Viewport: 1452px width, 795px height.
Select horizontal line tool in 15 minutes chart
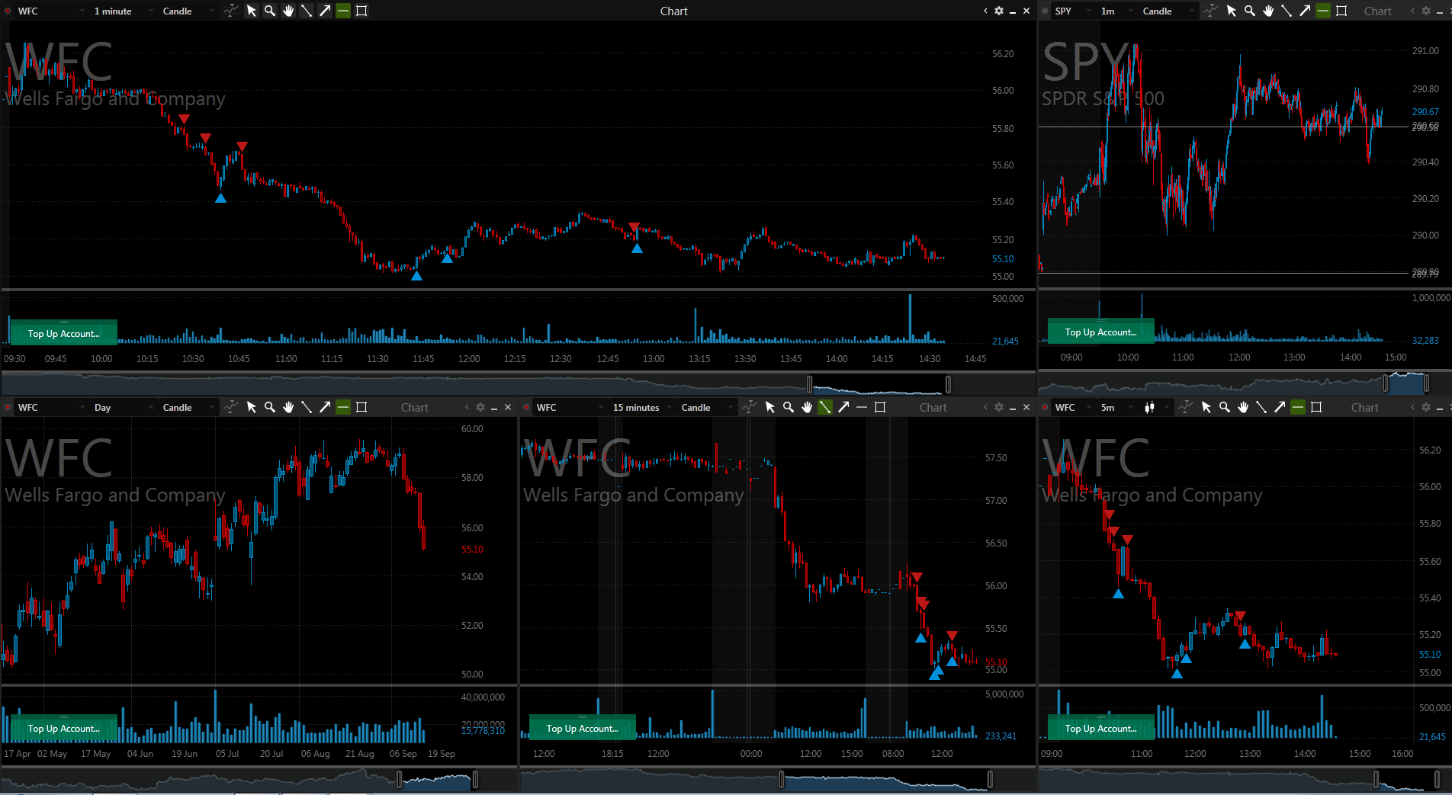pos(862,407)
